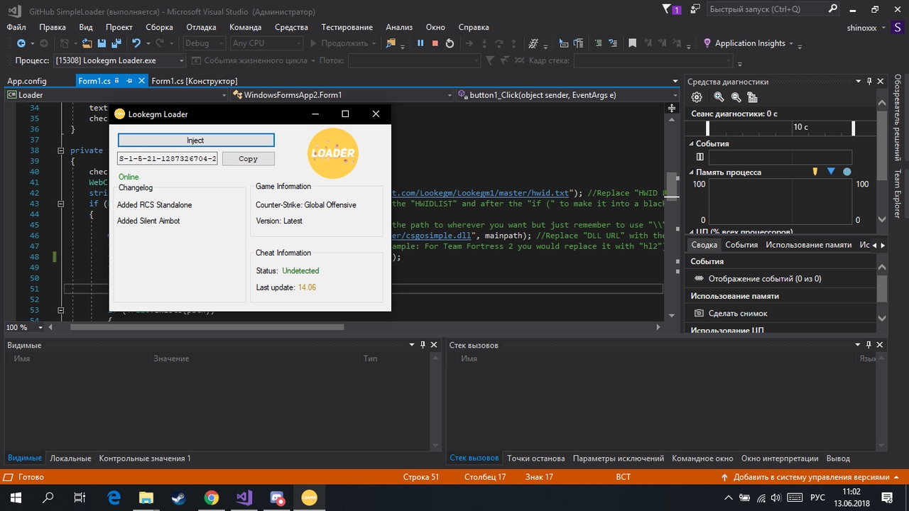Open the process dropdown showing Lookegm Loader.exe

click(119, 61)
